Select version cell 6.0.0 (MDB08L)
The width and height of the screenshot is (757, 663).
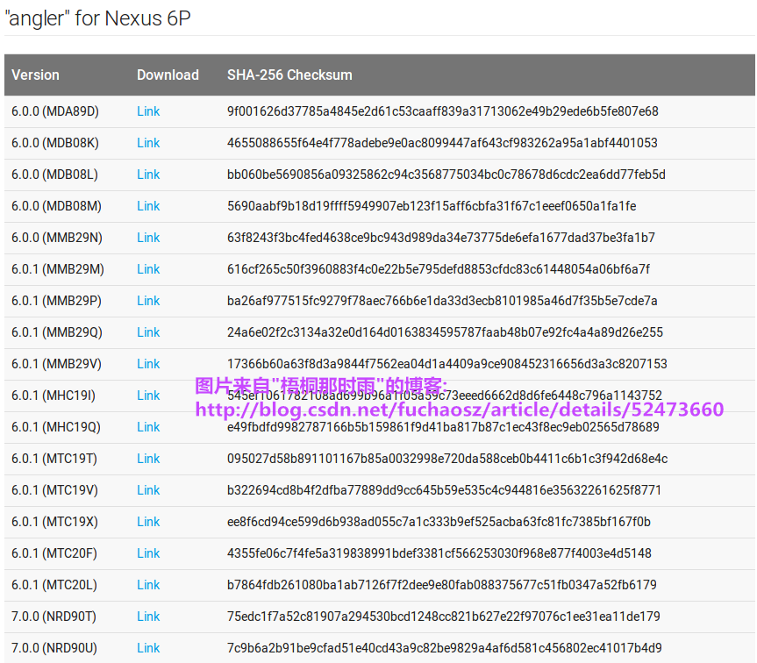pyautogui.click(x=54, y=175)
